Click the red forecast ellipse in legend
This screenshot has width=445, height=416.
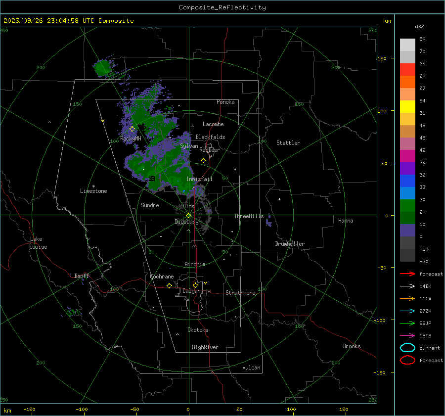[407, 360]
